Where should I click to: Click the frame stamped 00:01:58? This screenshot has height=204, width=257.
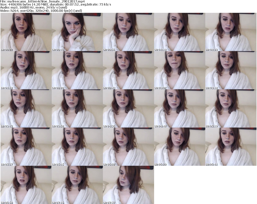(x=26, y=70)
